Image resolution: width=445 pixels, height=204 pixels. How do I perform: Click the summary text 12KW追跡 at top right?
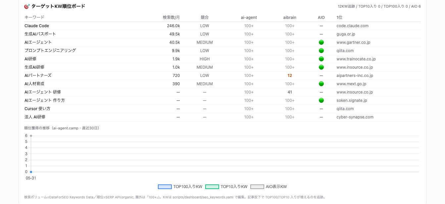346,6
